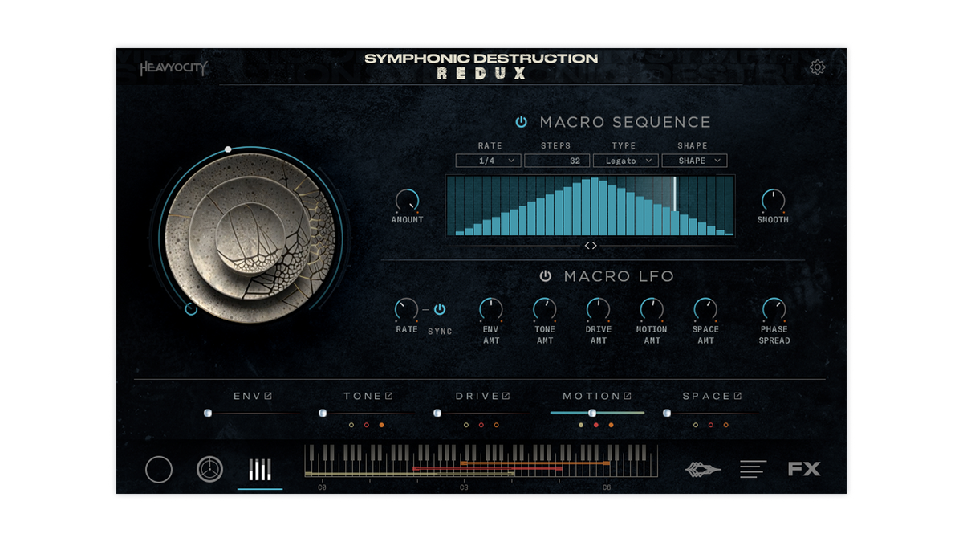
Task: Click the SPACE macro slider handle
Action: 667,413
